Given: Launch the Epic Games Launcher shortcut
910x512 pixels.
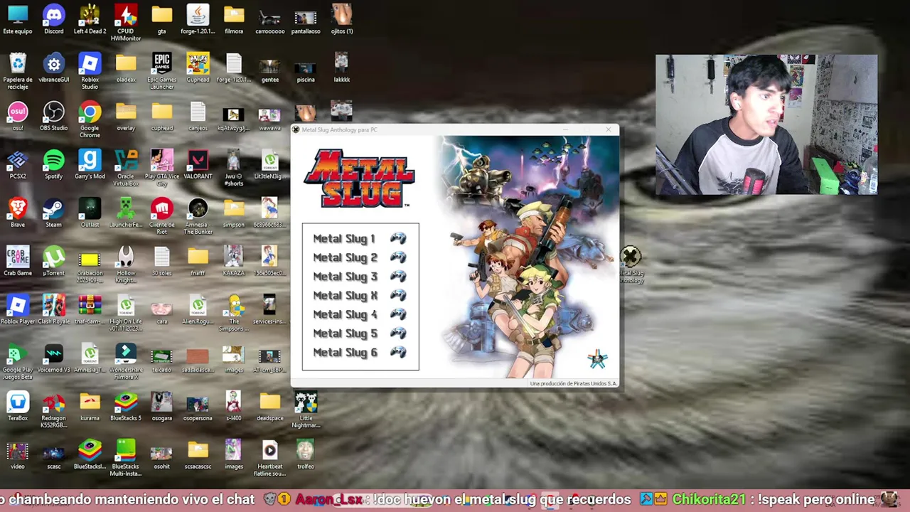Looking at the screenshot, I should 162,71.
